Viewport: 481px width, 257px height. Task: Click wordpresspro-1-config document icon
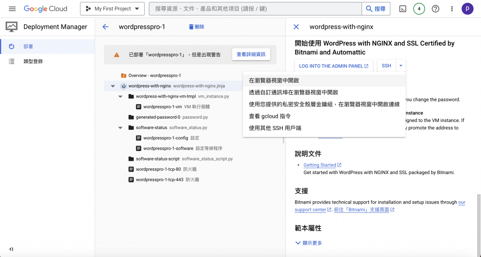pyautogui.click(x=139, y=138)
